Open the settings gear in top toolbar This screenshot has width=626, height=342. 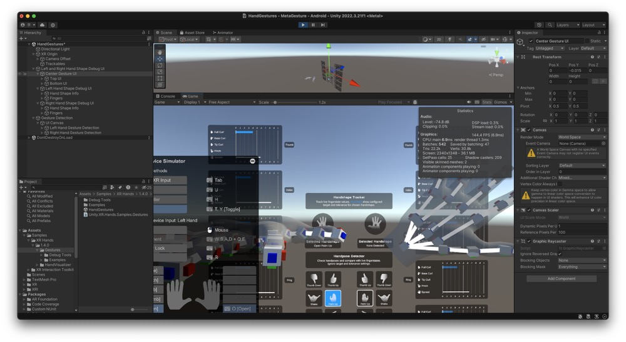(53, 25)
